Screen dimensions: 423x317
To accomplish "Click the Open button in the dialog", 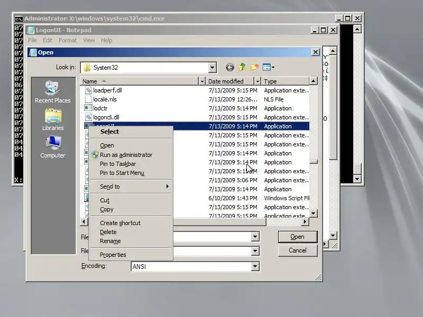I will (x=298, y=237).
